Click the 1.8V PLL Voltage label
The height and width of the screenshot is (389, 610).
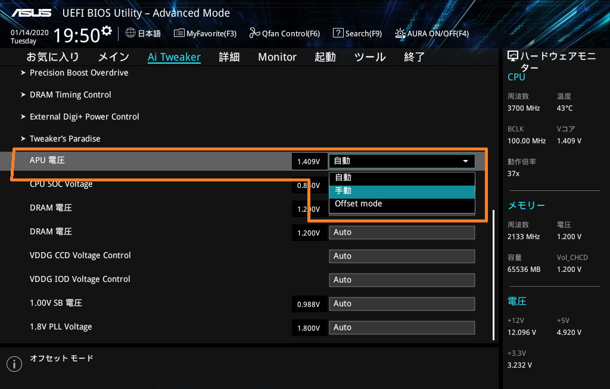click(61, 327)
